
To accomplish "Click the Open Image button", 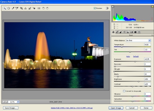I will (x=116, y=108).
